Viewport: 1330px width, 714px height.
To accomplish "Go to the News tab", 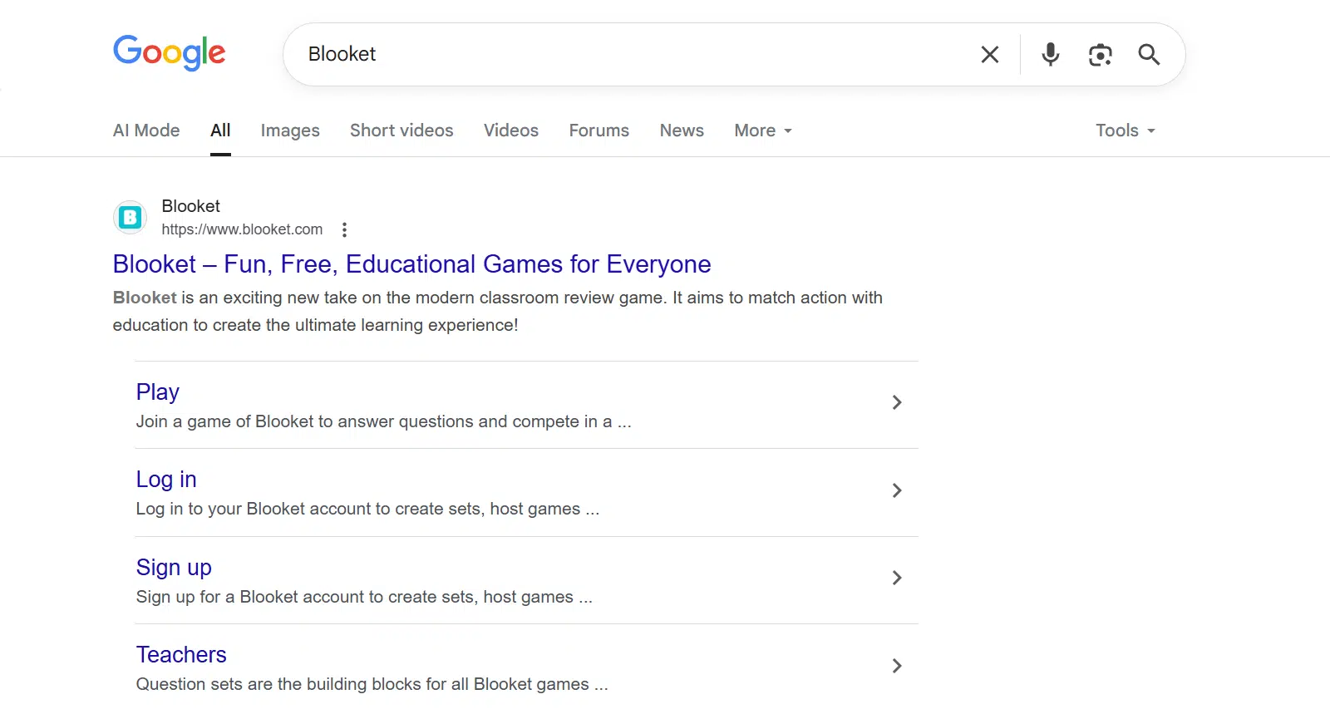I will click(682, 130).
